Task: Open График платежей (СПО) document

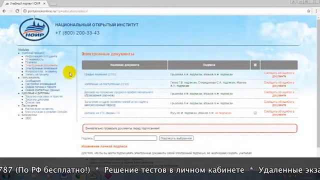Action: point(100,74)
